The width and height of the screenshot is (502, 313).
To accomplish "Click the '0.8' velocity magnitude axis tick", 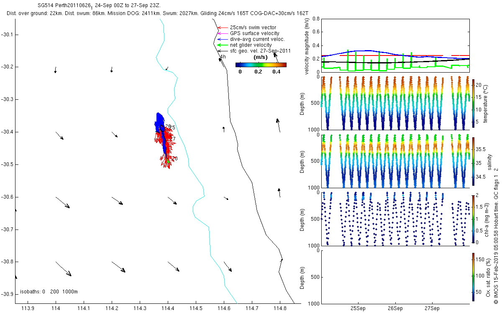I will click(316, 19).
